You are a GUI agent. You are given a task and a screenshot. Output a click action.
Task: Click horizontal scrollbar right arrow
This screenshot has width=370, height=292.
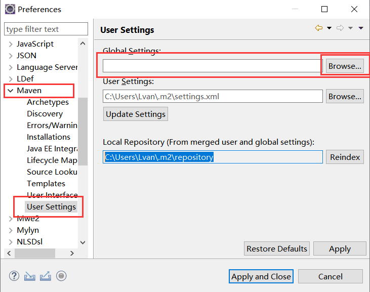tap(72, 254)
